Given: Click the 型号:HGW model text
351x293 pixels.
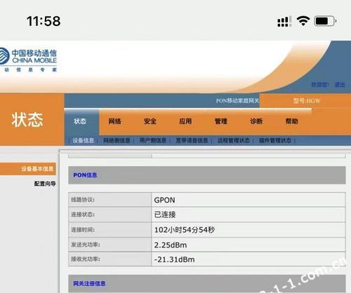Looking at the screenshot, I should [307, 101].
